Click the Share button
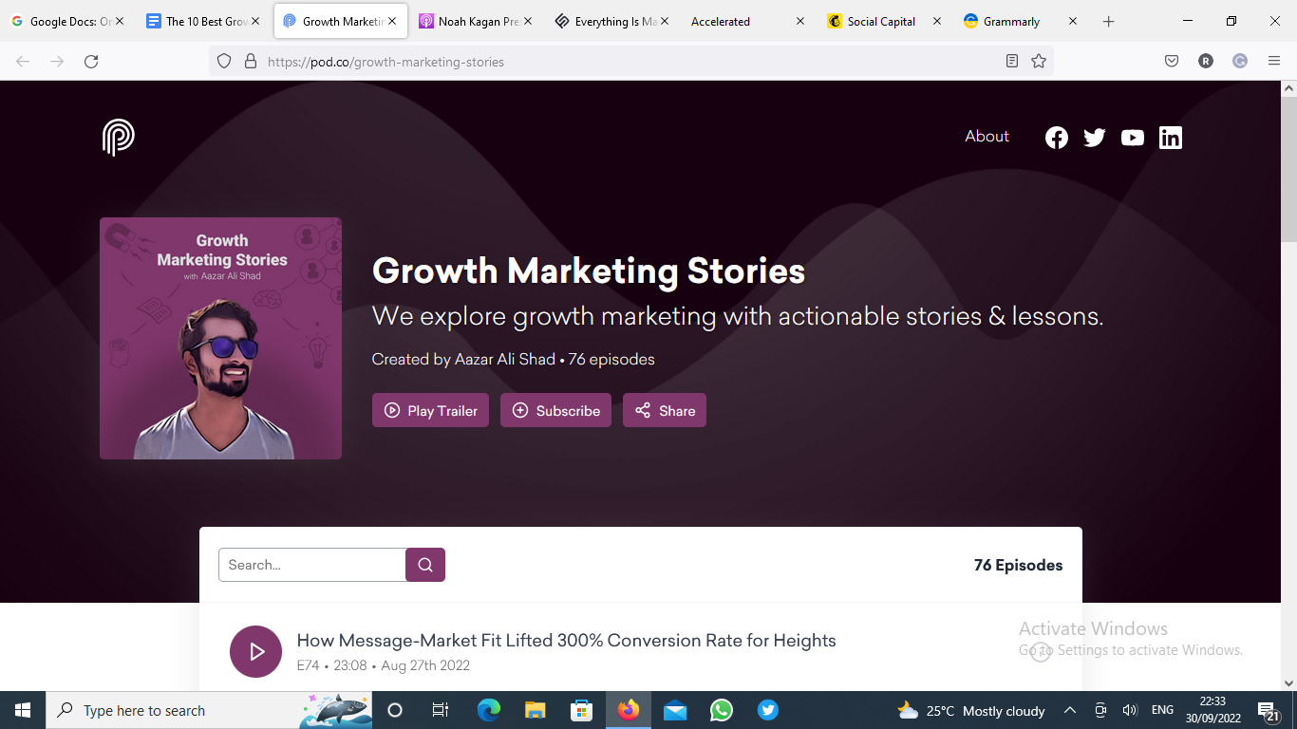1297x729 pixels. click(665, 410)
